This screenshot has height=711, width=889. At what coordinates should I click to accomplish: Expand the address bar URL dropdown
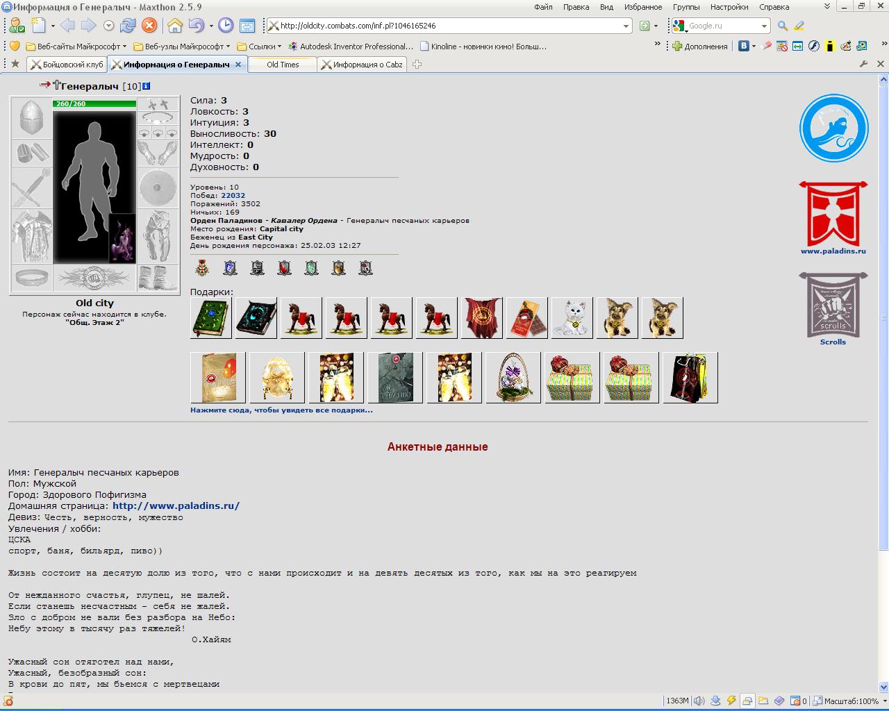625,26
